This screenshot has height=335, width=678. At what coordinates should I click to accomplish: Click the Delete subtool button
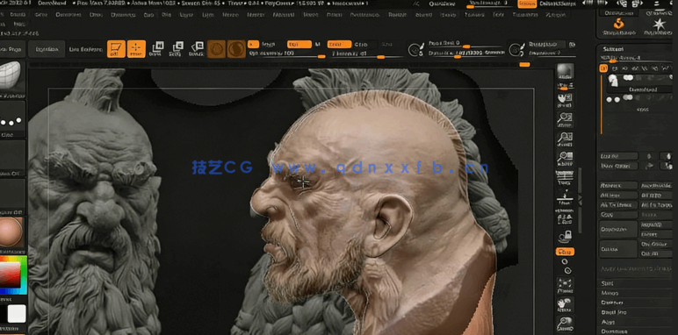[618, 249]
